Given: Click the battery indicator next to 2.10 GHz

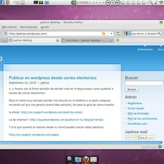Looking at the screenshot, I should (74, 2).
